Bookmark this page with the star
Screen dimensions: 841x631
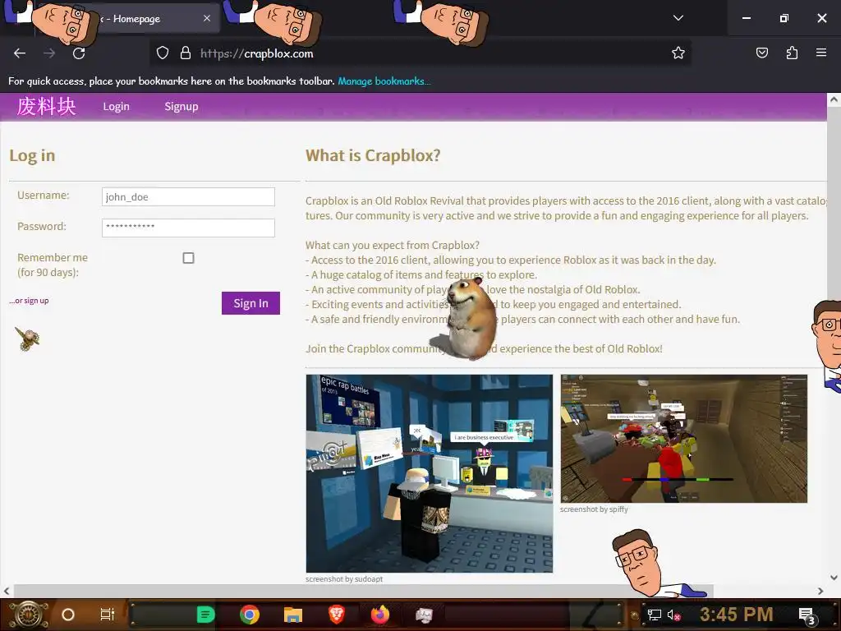point(678,53)
